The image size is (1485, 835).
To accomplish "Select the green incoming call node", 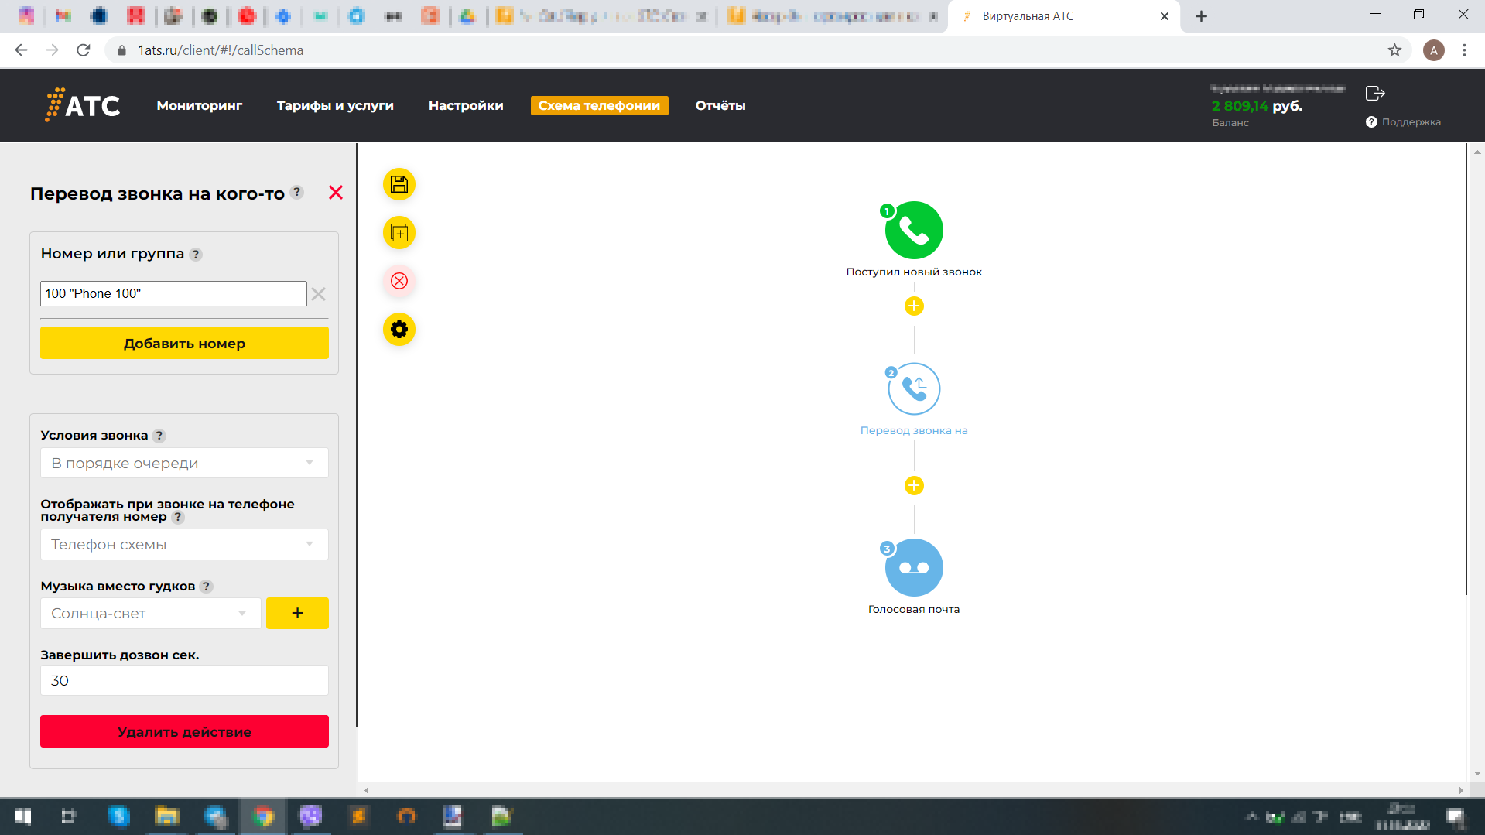I will [913, 231].
